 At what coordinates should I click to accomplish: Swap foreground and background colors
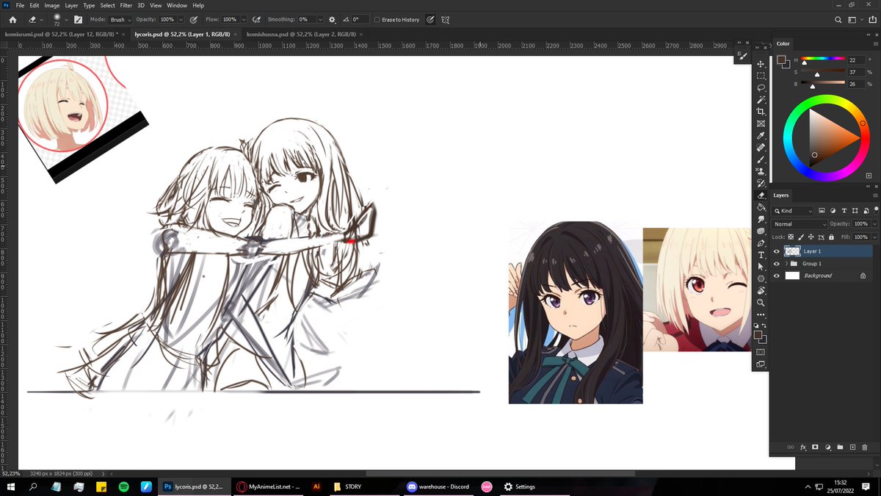click(764, 326)
